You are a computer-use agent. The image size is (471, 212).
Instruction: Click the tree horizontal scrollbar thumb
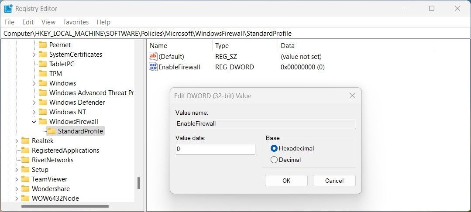[65, 206]
